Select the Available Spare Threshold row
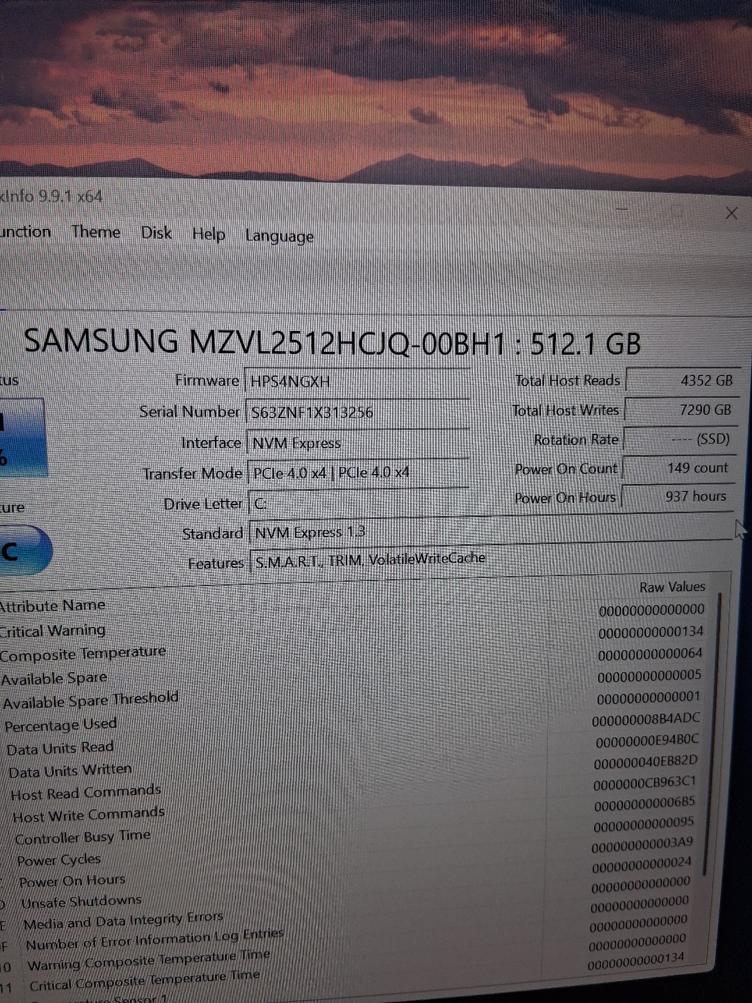 [x=354, y=688]
